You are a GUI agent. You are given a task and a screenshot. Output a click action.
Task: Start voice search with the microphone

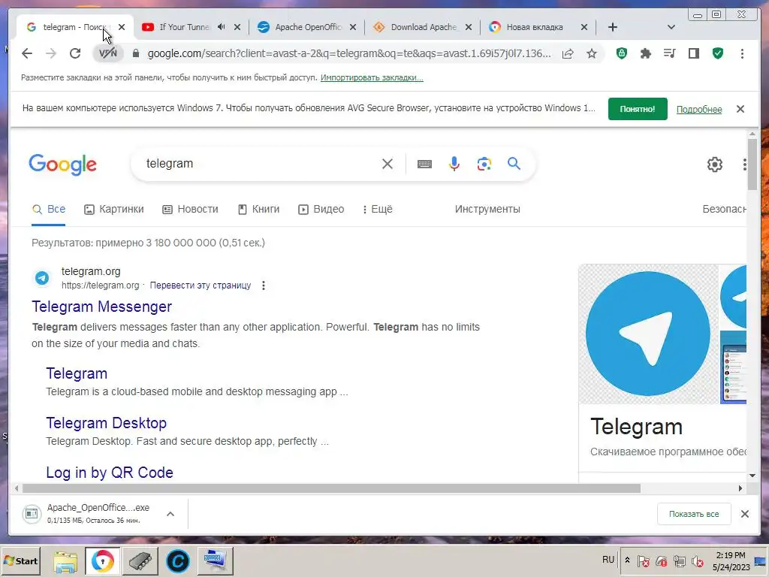coord(454,164)
